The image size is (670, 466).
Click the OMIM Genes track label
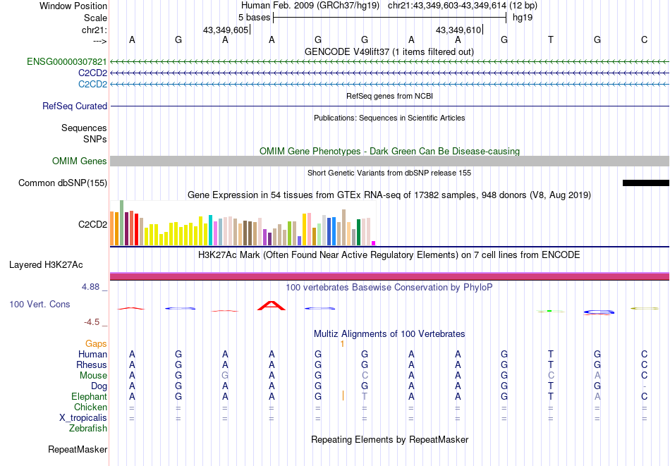(x=80, y=161)
